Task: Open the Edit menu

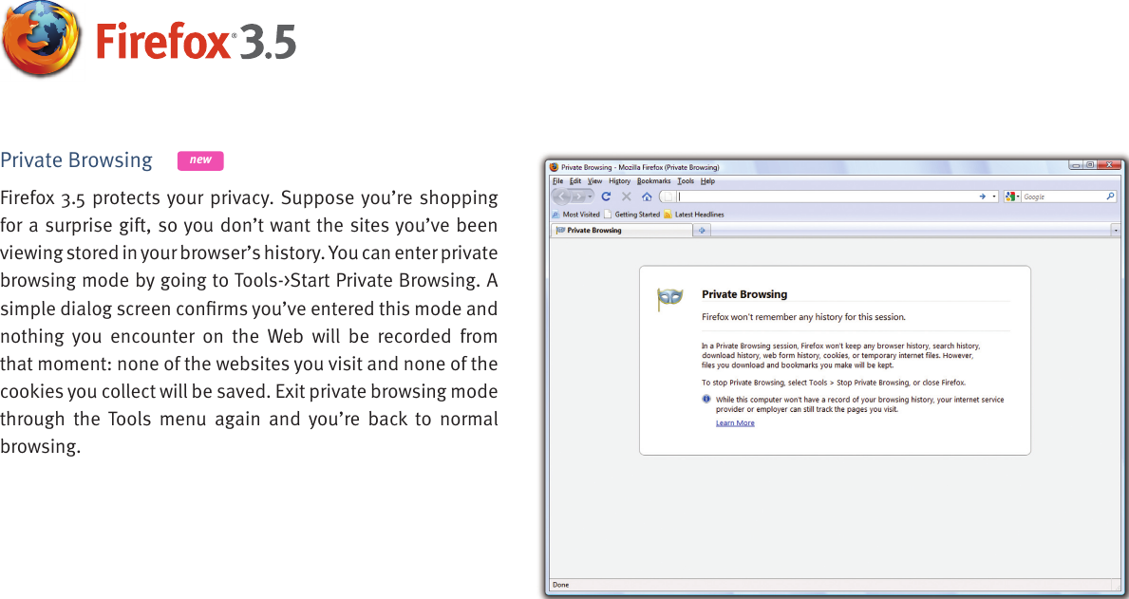Action: (575, 181)
